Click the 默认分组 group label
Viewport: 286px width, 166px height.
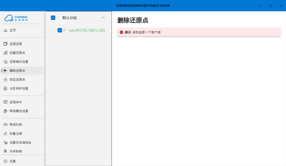click(69, 18)
